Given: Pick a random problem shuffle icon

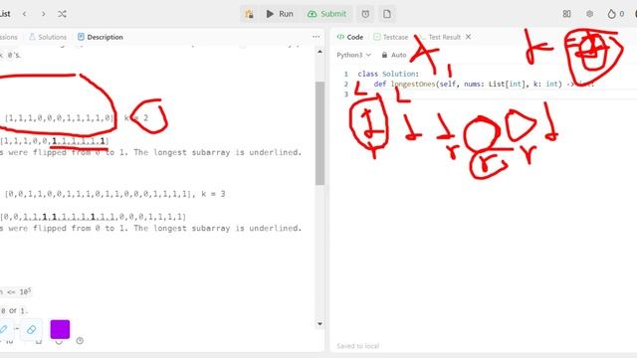Looking at the screenshot, I should point(62,14).
